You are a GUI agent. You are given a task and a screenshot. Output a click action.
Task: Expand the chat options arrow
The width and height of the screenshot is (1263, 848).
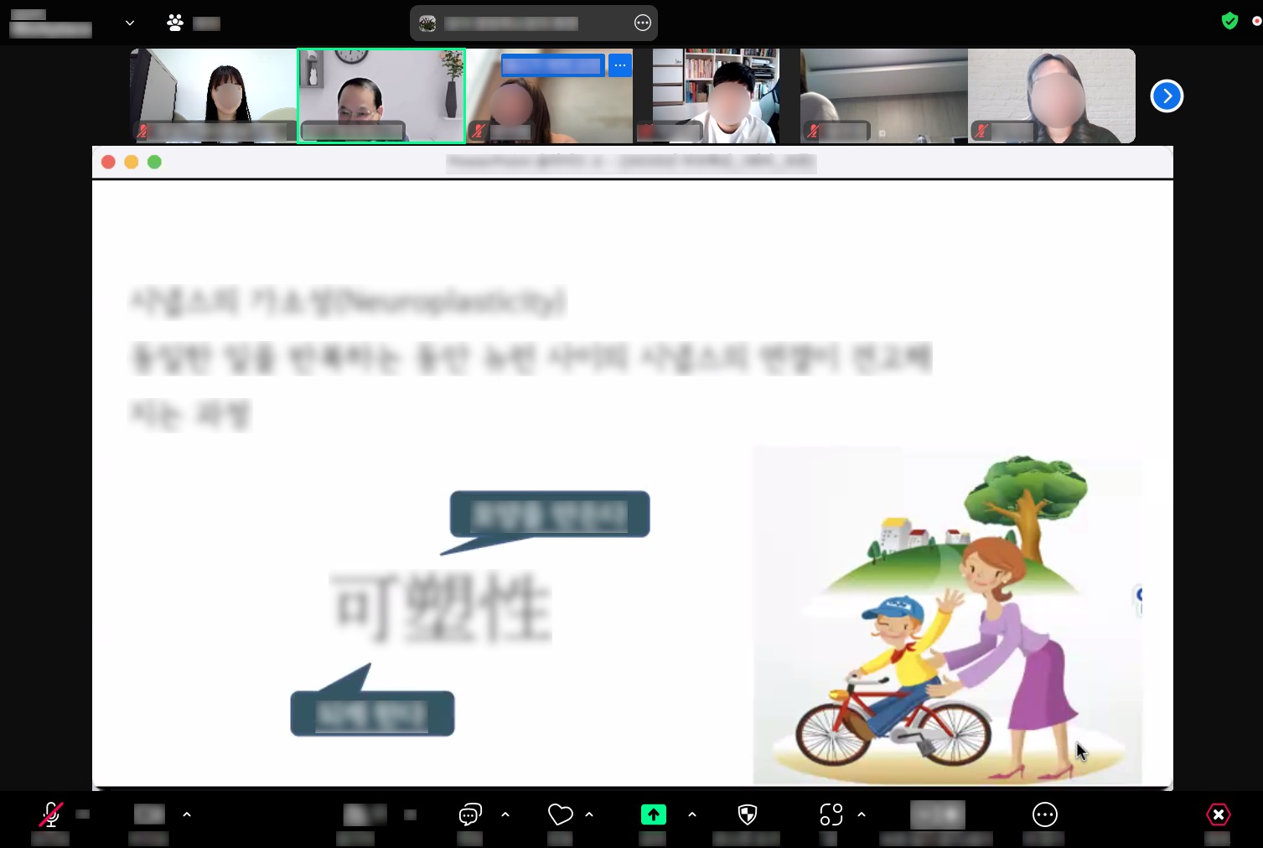click(x=505, y=814)
